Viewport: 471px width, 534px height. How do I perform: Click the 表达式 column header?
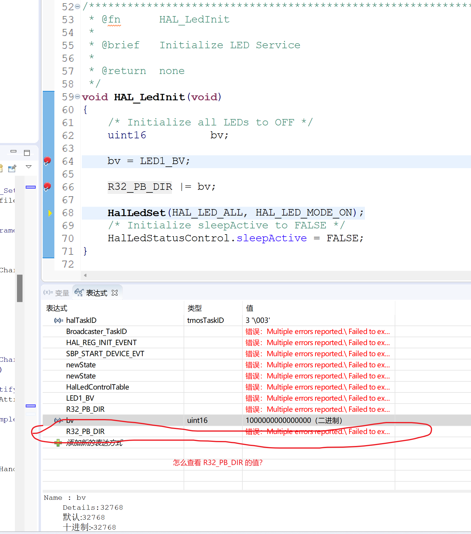click(113, 308)
